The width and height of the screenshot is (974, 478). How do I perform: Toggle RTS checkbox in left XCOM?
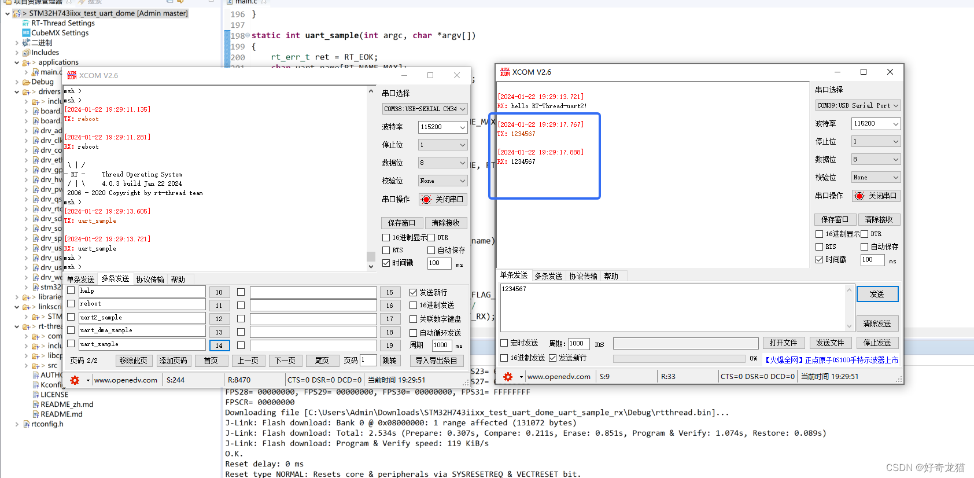[386, 250]
